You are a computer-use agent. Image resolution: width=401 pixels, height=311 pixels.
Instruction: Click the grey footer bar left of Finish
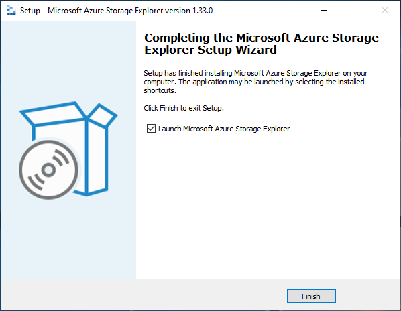pos(144,295)
